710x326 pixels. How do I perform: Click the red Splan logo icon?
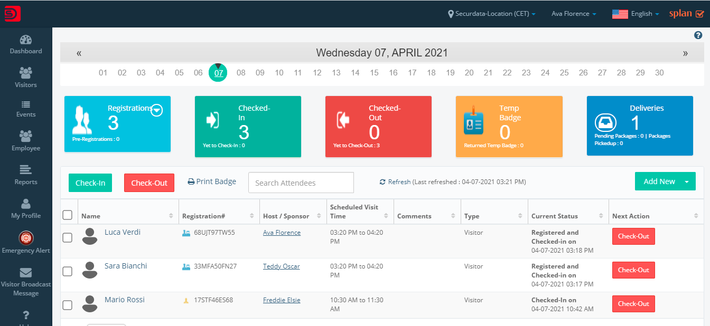click(x=13, y=14)
